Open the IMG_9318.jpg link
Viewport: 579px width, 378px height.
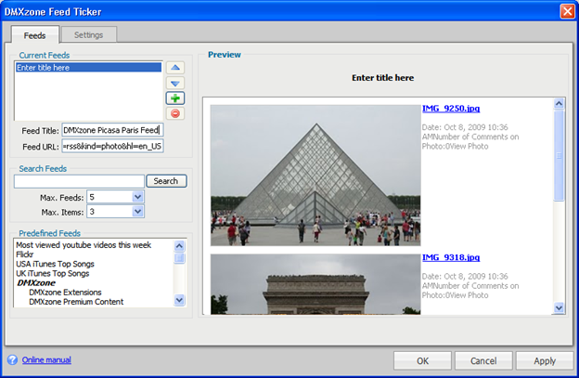click(451, 257)
